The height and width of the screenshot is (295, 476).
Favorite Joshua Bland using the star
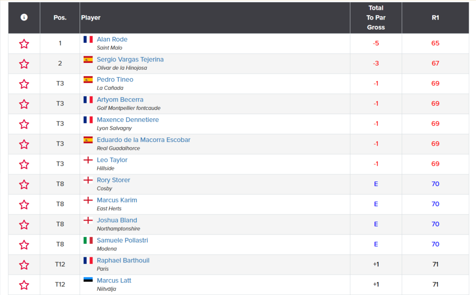(x=24, y=225)
